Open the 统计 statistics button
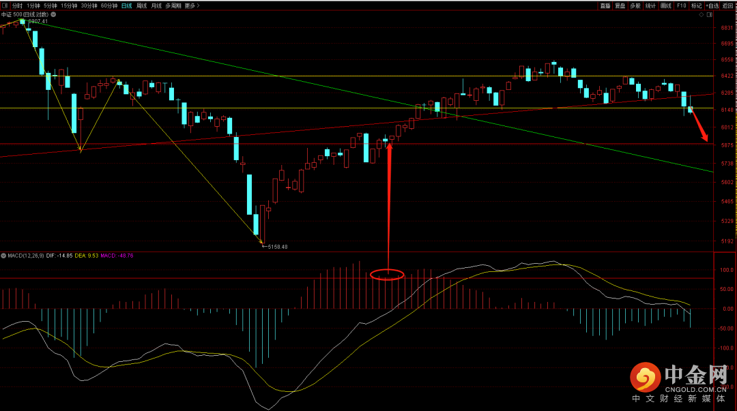Viewport: 737px width, 411px height. [650, 5]
